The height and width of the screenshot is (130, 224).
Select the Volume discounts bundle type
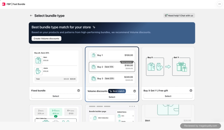(x=112, y=97)
